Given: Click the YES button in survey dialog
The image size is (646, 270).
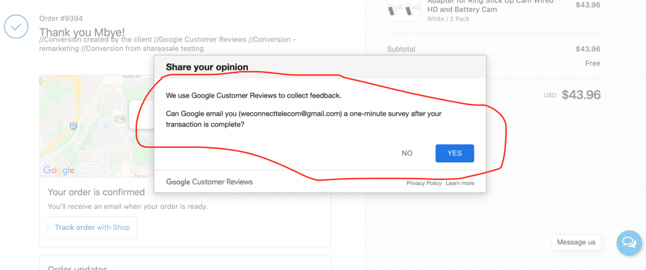Looking at the screenshot, I should (x=454, y=154).
